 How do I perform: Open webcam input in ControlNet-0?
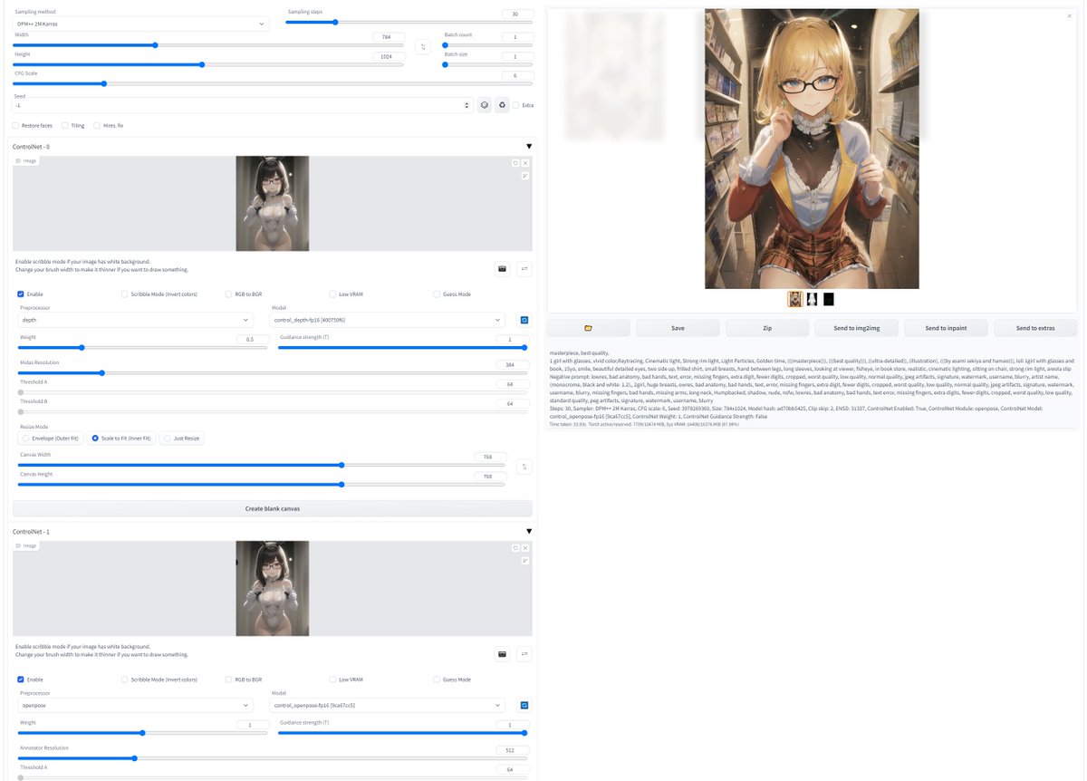coord(503,268)
